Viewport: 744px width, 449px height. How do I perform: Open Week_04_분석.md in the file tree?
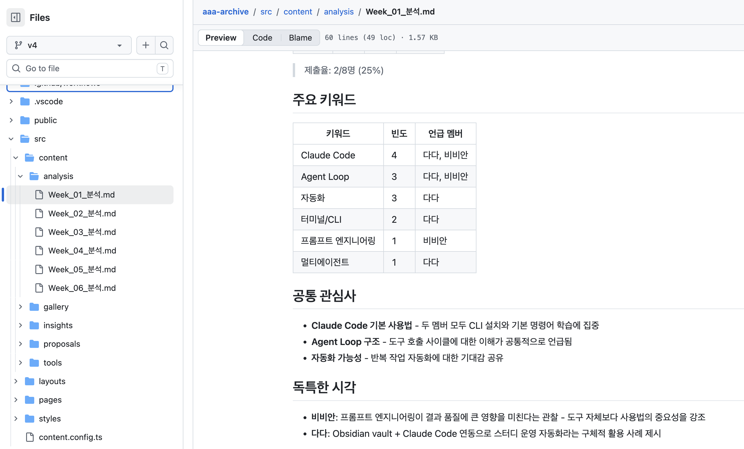coord(90,251)
